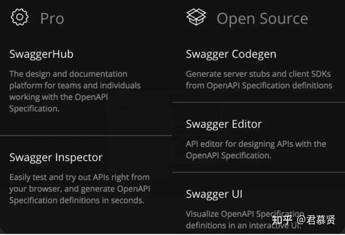Go to Swagger Codegen
This screenshot has width=345, height=235.
pos(231,55)
